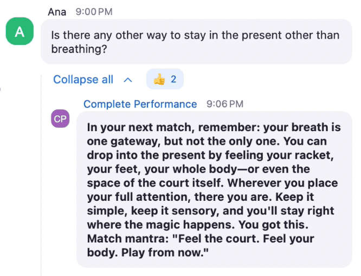Click the 9:06 PM reply timestamp
The image size is (361, 276).
(x=225, y=104)
